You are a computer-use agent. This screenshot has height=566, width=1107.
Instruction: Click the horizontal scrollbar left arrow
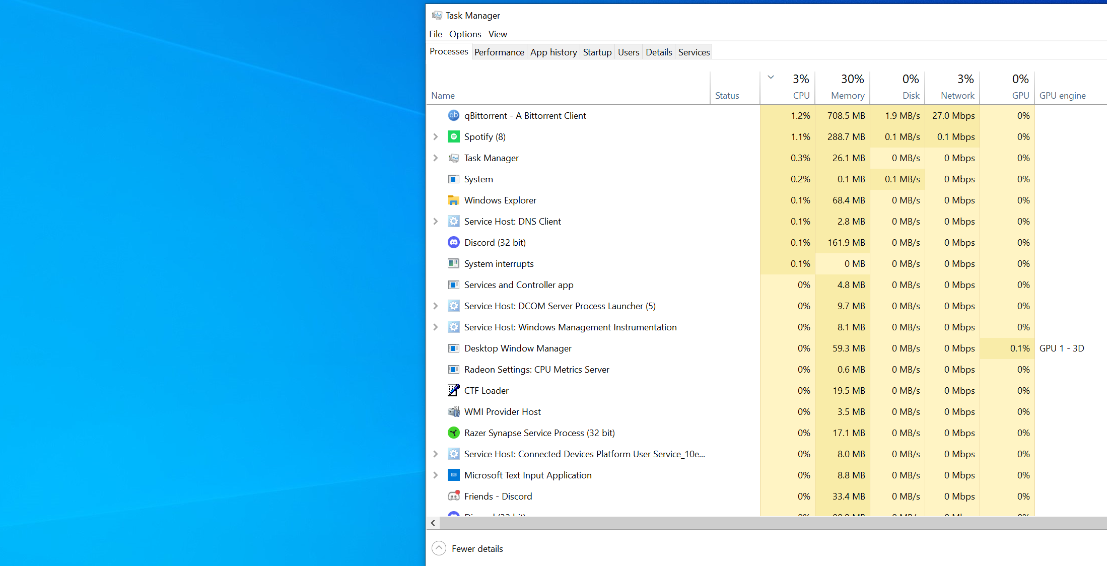pos(433,523)
